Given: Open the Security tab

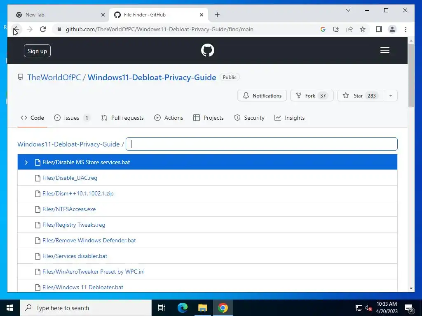Looking at the screenshot, I should coord(249,118).
